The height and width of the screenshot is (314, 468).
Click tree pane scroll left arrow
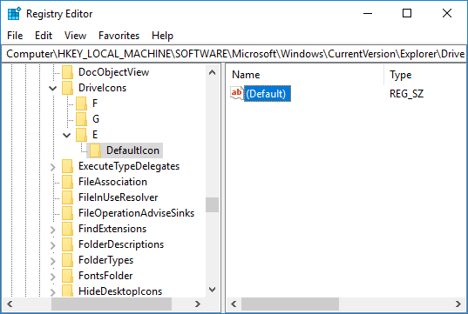click(10, 304)
